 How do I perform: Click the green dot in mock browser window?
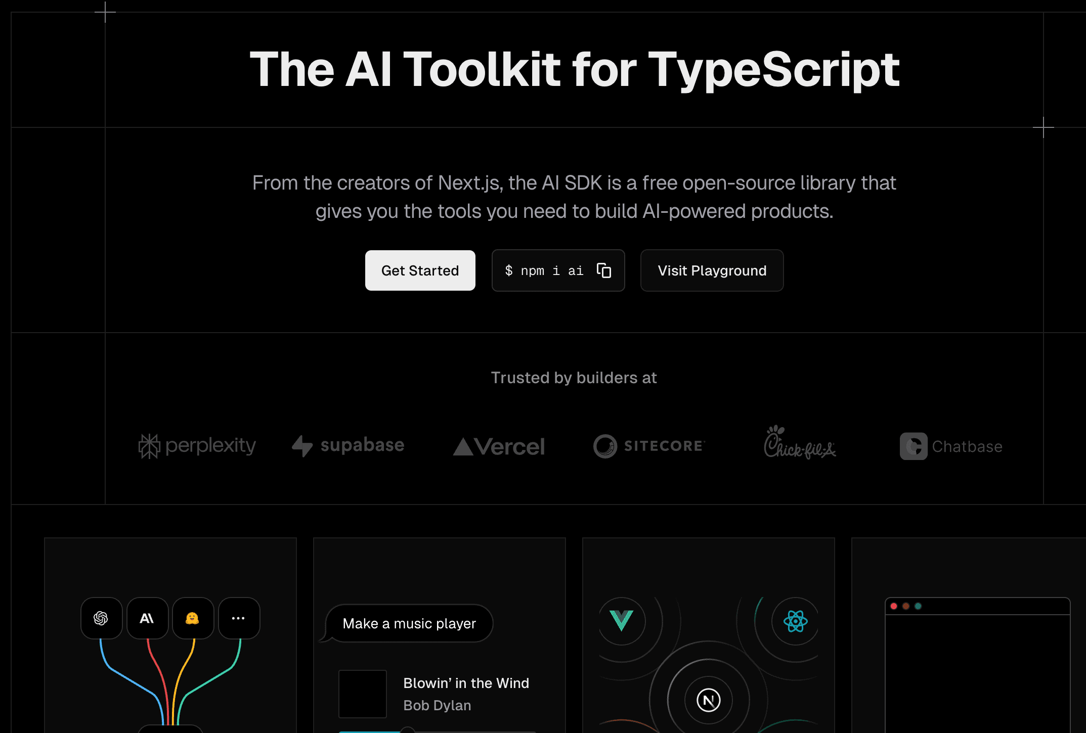(x=918, y=606)
